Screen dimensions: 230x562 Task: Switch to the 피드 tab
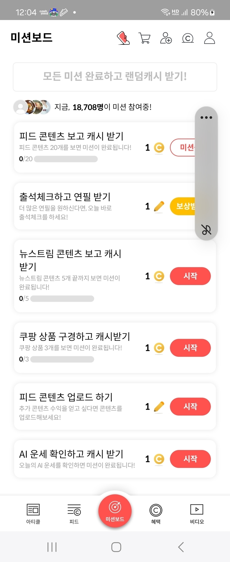tap(74, 514)
